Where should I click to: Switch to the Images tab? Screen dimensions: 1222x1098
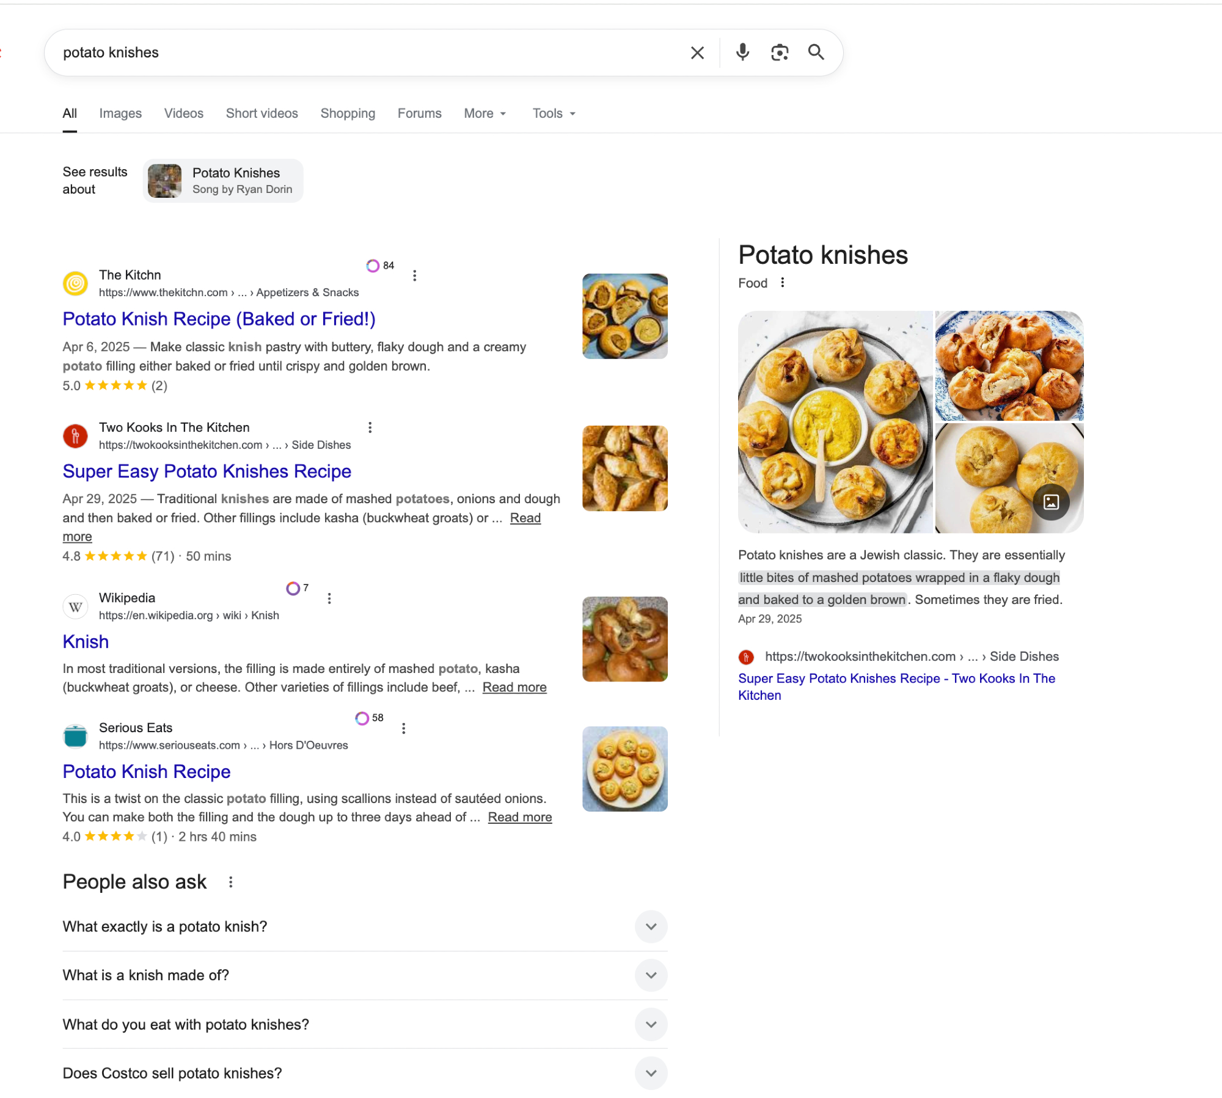pyautogui.click(x=120, y=114)
